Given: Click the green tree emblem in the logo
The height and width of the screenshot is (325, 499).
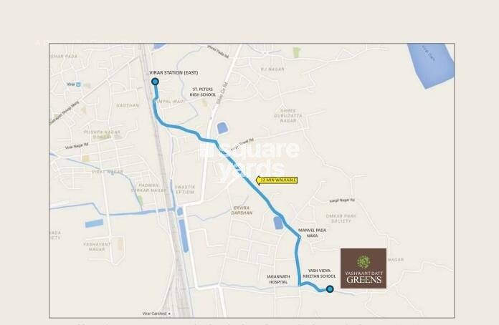Looking at the screenshot, I should (x=363, y=262).
